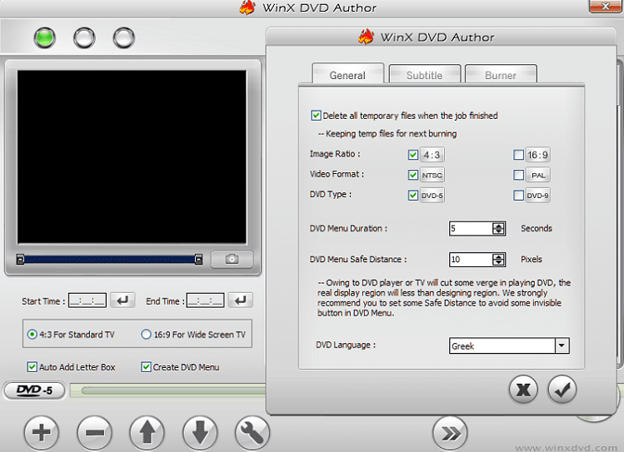The width and height of the screenshot is (624, 452).
Task: Toggle Create DVD Menu checkbox
Action: [x=146, y=366]
